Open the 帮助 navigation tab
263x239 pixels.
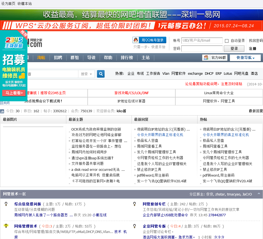pos(108,58)
